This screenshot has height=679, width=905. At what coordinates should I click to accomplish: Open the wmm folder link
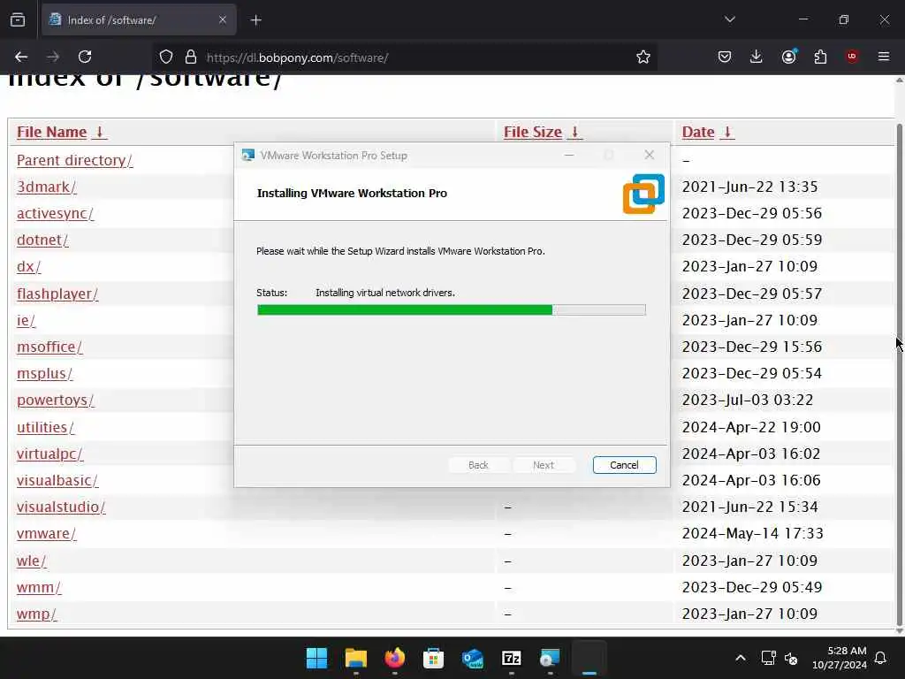click(x=39, y=587)
